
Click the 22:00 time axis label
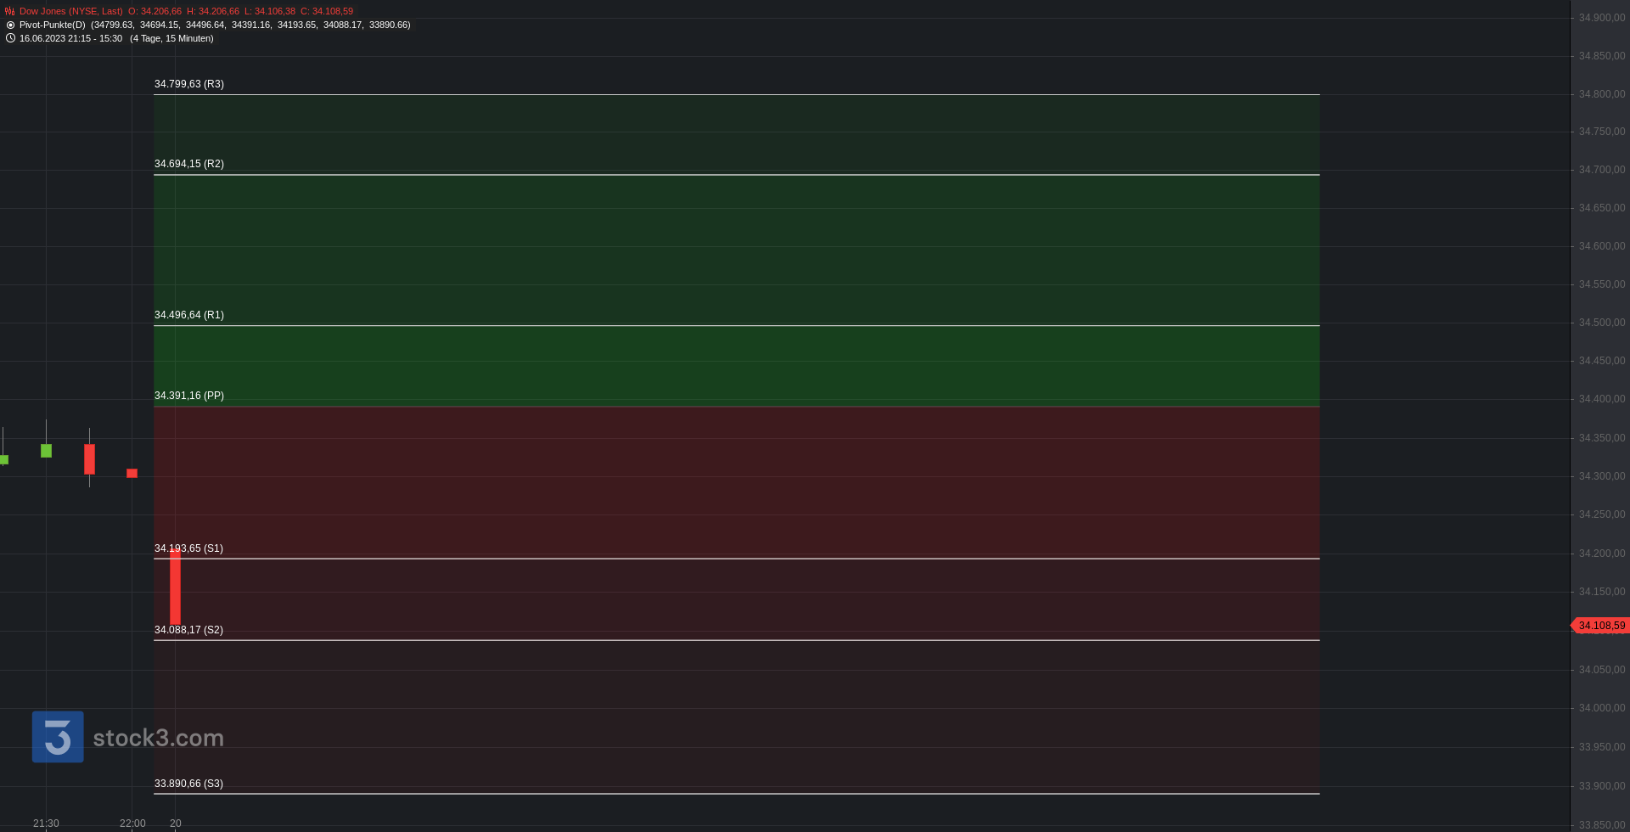coord(132,824)
